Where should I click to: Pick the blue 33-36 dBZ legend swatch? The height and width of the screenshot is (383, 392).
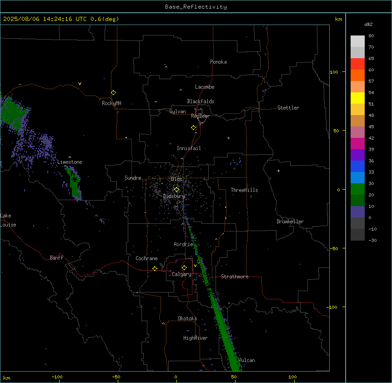pos(357,166)
